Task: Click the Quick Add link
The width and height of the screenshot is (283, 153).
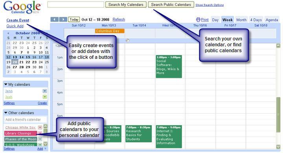Action: click(15, 26)
